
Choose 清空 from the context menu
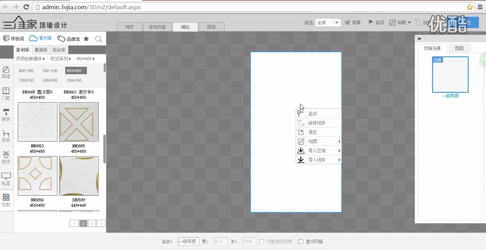tap(312, 132)
